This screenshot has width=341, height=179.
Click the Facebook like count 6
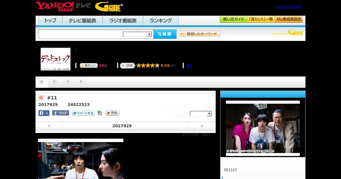pyautogui.click(x=44, y=113)
